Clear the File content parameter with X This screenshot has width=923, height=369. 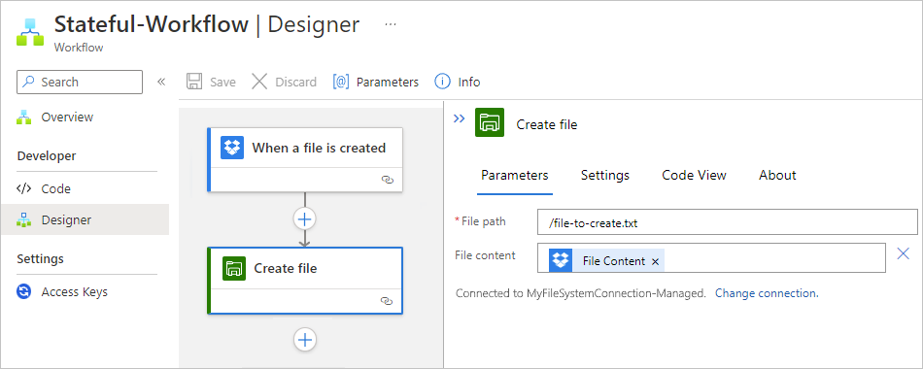tap(903, 253)
